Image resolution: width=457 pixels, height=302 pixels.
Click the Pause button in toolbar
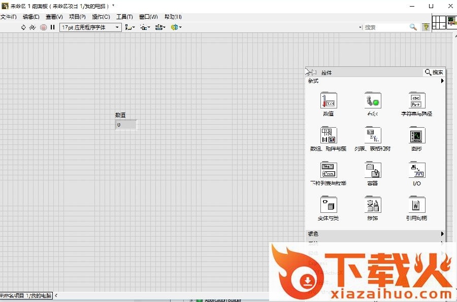pyautogui.click(x=53, y=27)
